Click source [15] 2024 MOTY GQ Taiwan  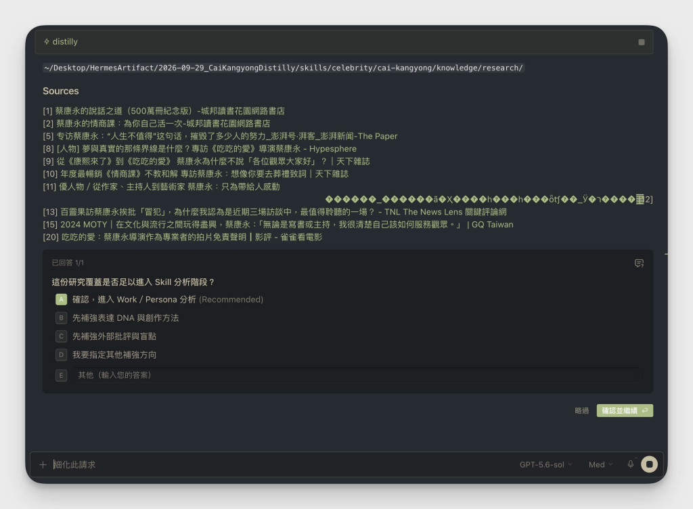pos(278,225)
